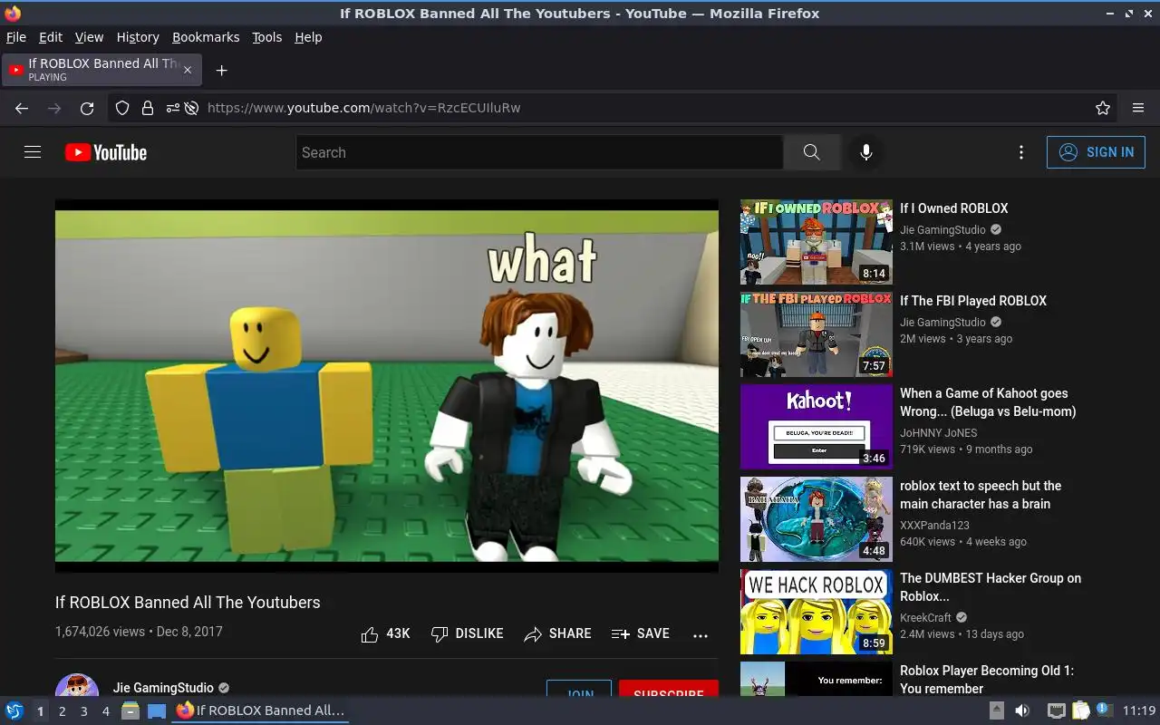Bookmark this page with the star
Screen dimensions: 1160x725
[x=1103, y=108]
